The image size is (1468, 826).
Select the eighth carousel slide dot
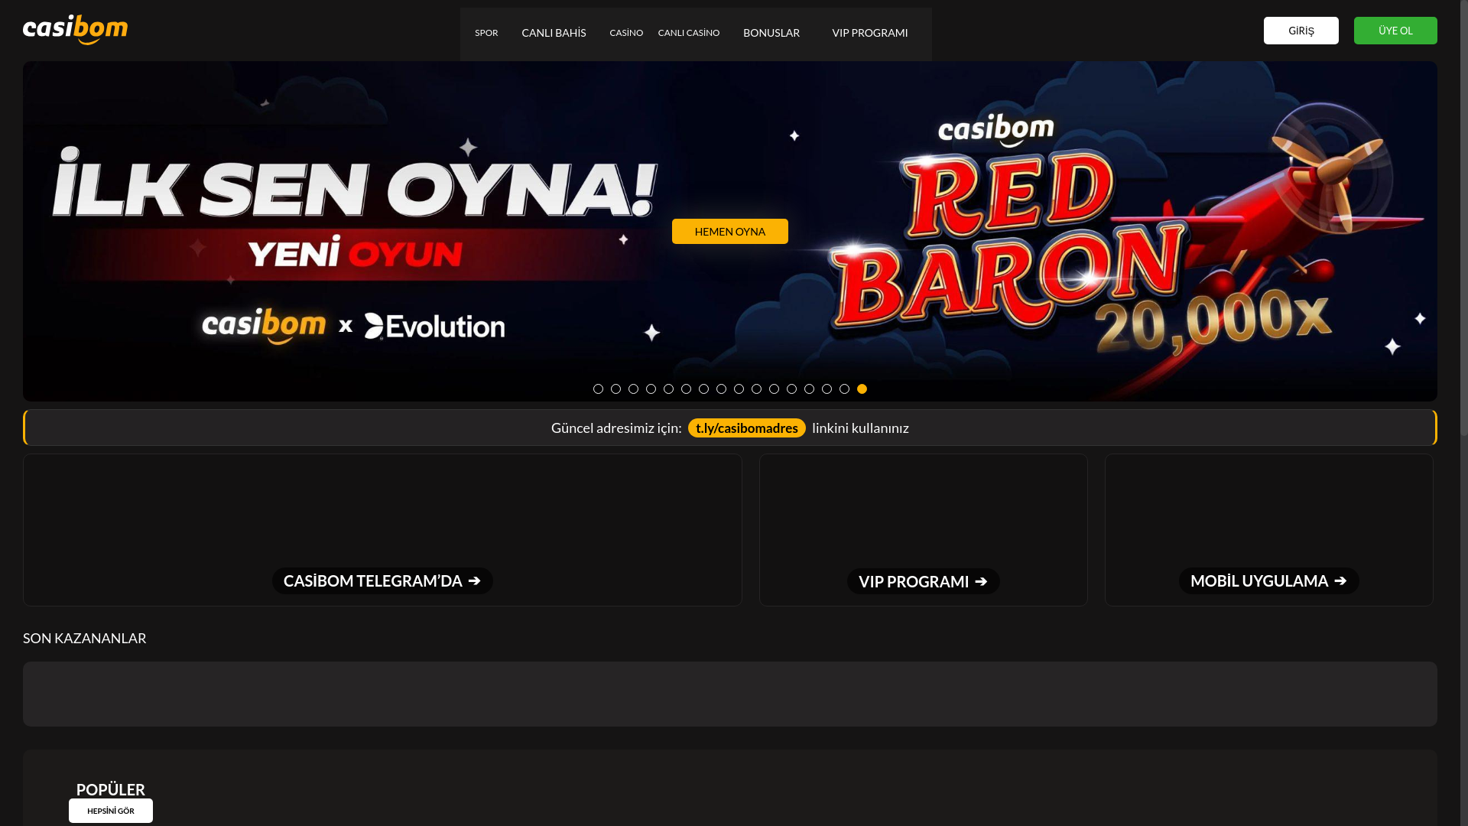pyautogui.click(x=721, y=389)
